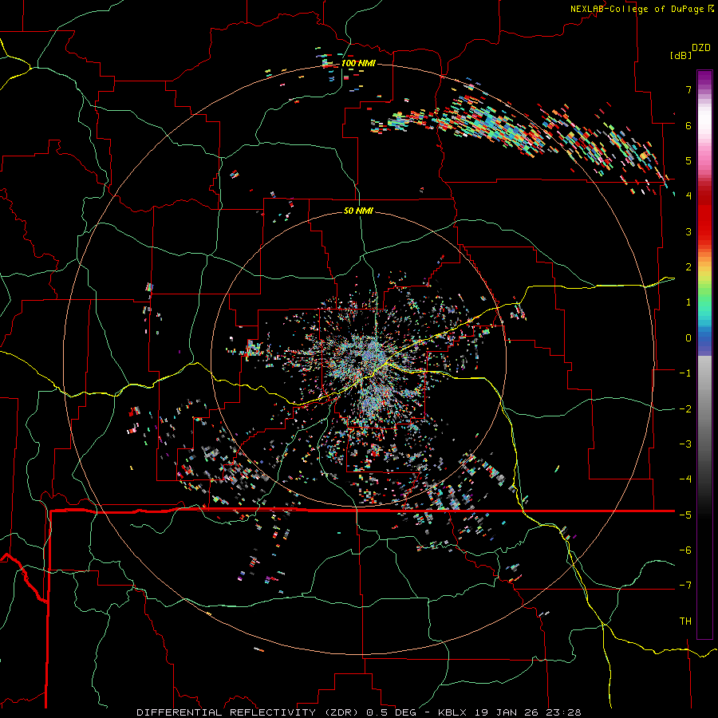
Task: Click the 4 tick on color scale
Action: (688, 196)
